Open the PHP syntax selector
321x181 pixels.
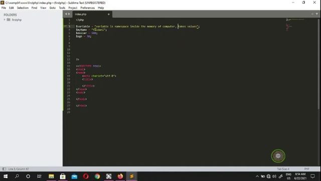[306, 169]
